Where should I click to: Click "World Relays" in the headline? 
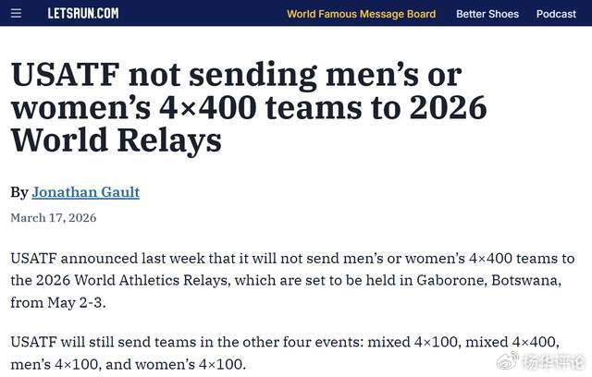click(117, 140)
